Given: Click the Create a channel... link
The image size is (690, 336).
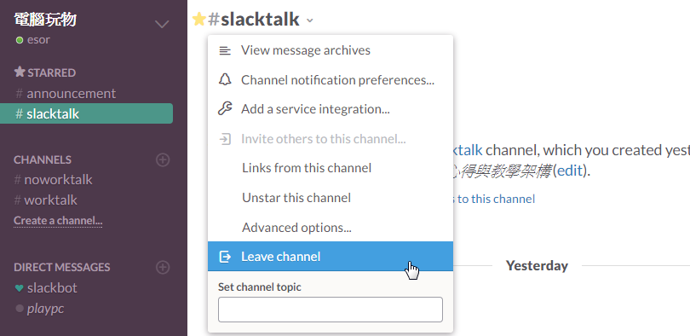Looking at the screenshot, I should (x=58, y=220).
